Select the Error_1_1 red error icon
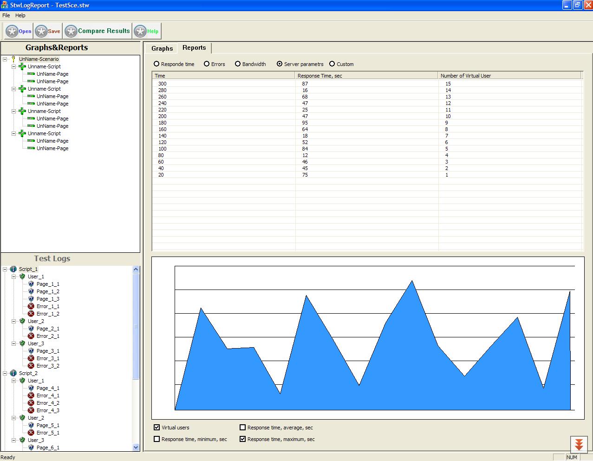 pyautogui.click(x=31, y=306)
